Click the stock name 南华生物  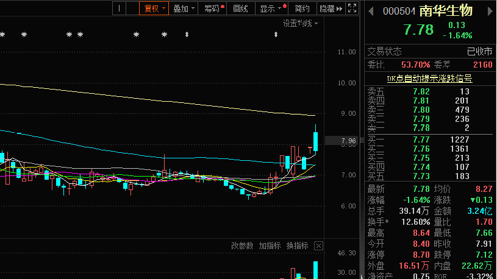tap(446, 11)
